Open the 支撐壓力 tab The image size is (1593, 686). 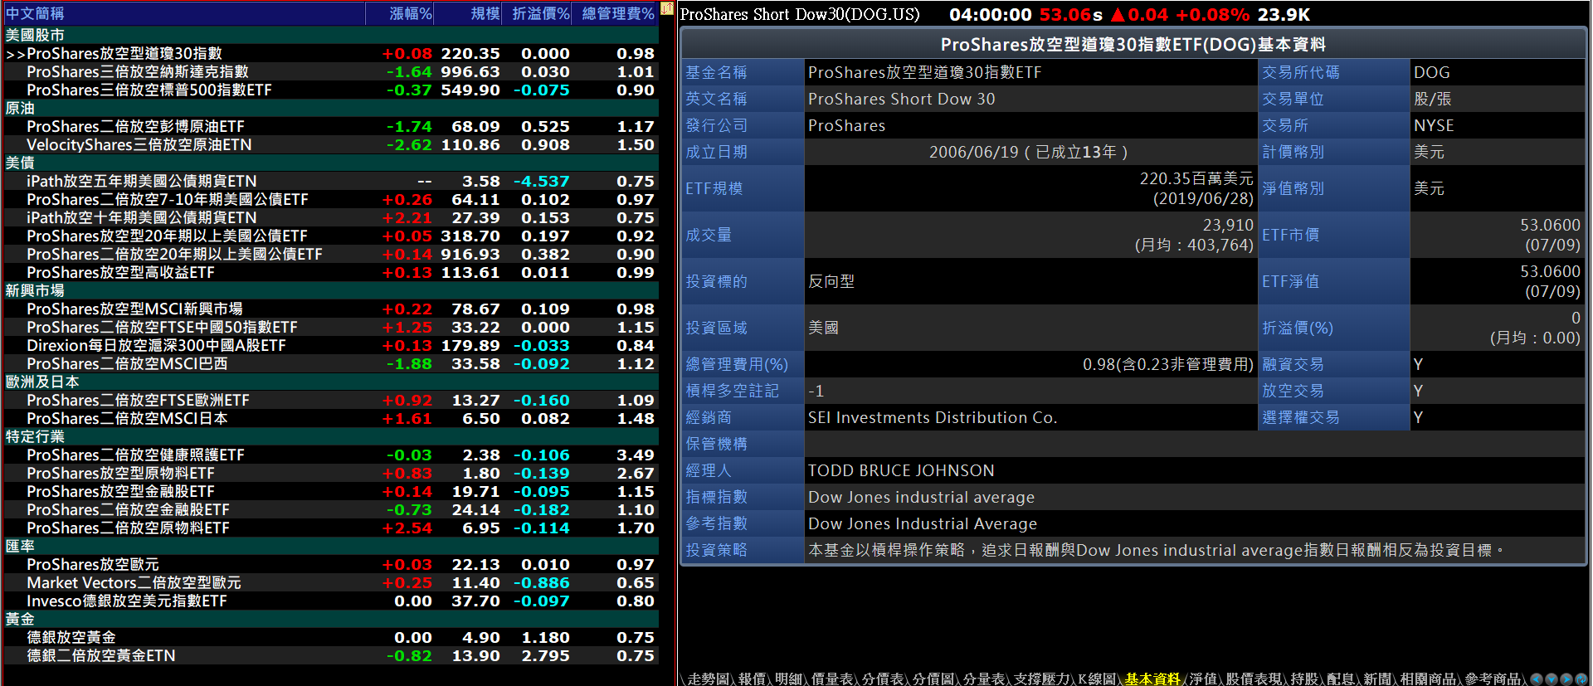1042,679
